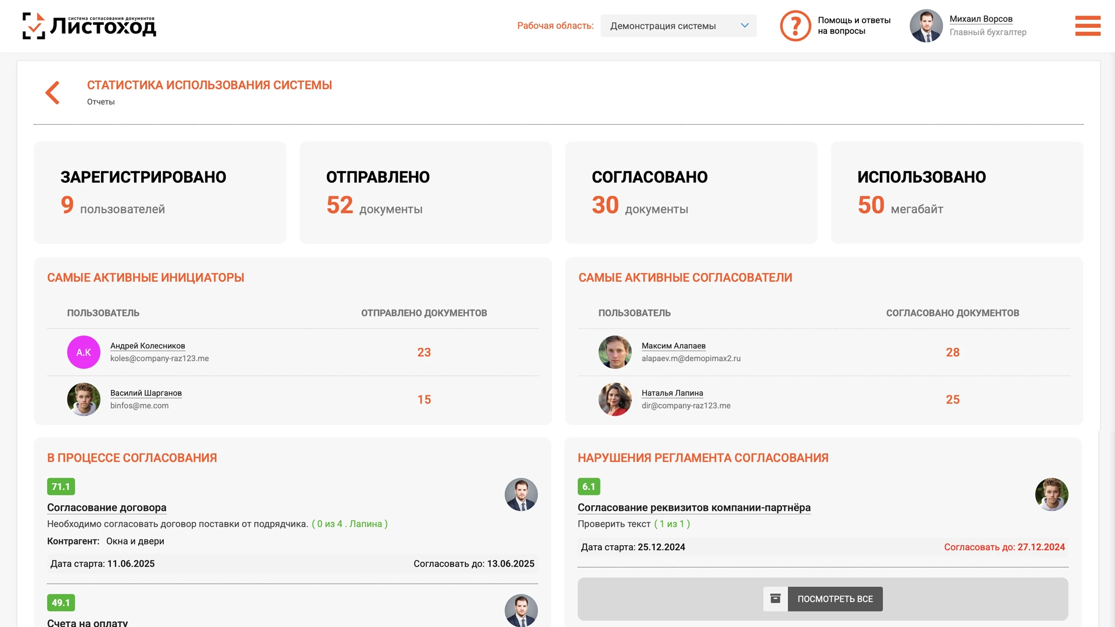The width and height of the screenshot is (1115, 627).
Task: Open the Счета на оплату link
Action: (x=88, y=622)
